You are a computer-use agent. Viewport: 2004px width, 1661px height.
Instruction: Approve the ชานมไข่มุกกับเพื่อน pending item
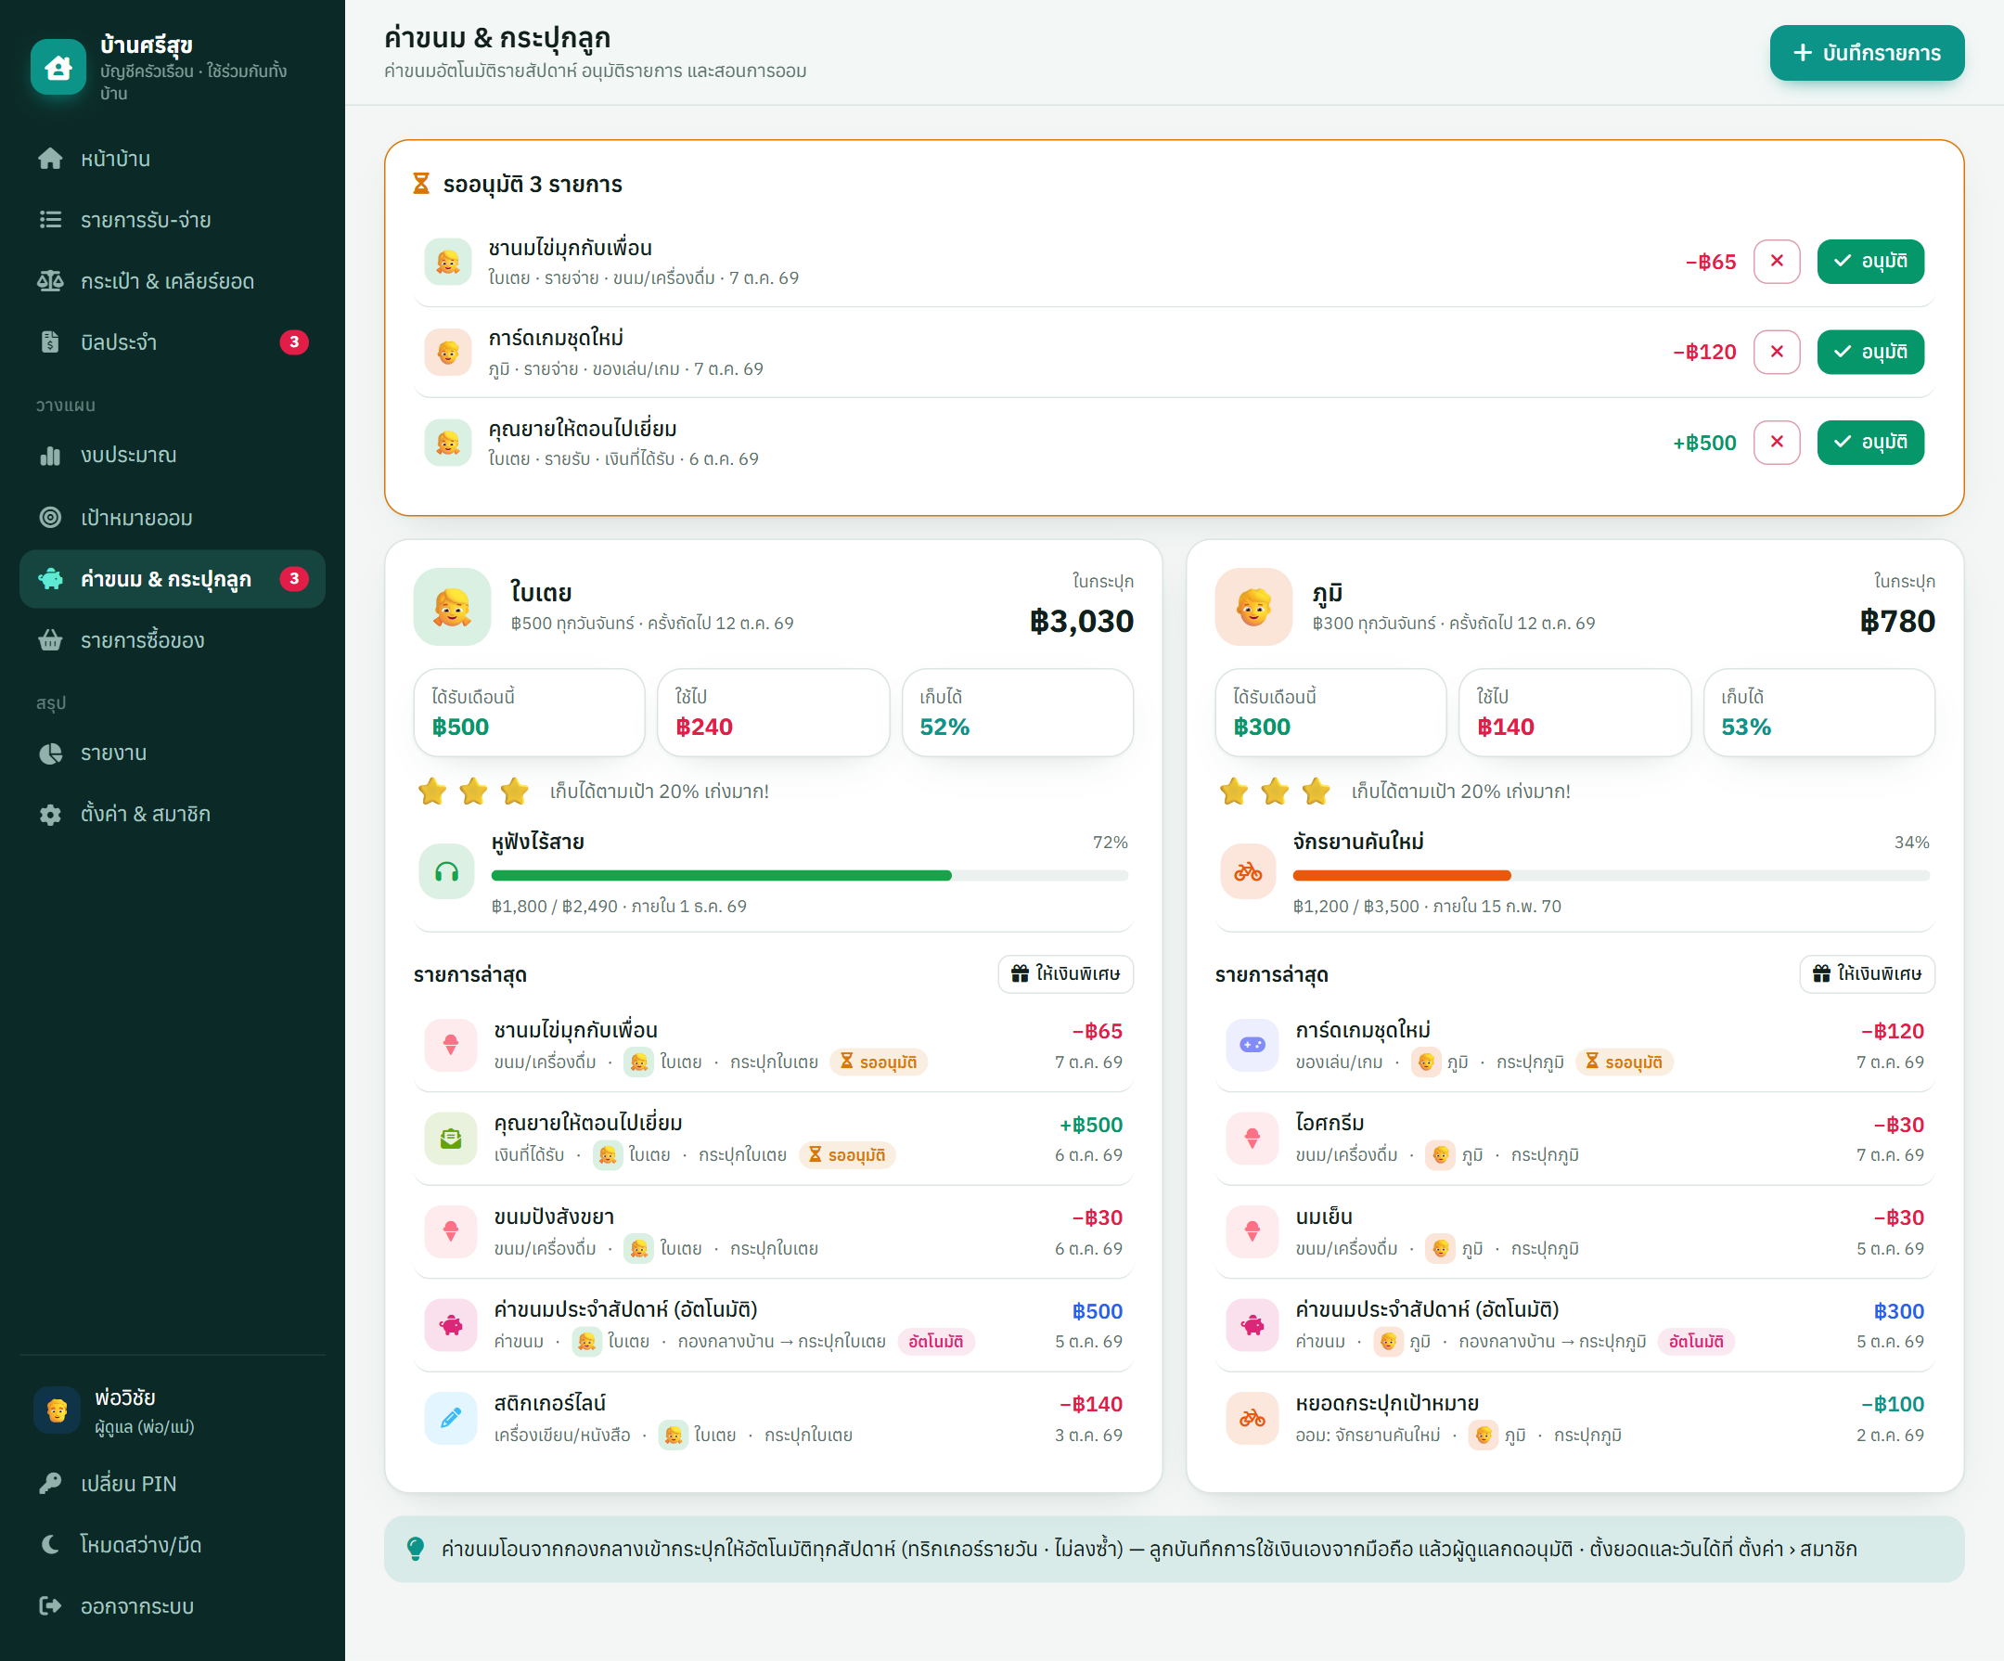tap(1870, 262)
